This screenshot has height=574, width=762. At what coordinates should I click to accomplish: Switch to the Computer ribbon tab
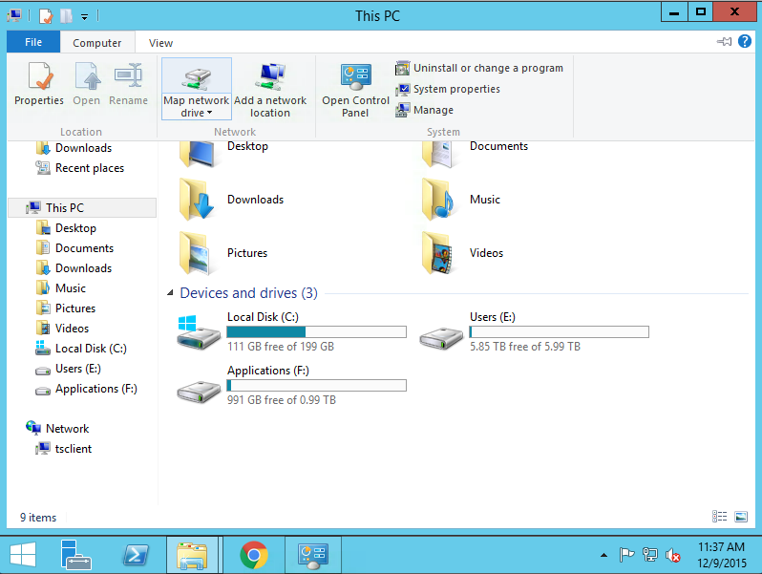(x=97, y=43)
